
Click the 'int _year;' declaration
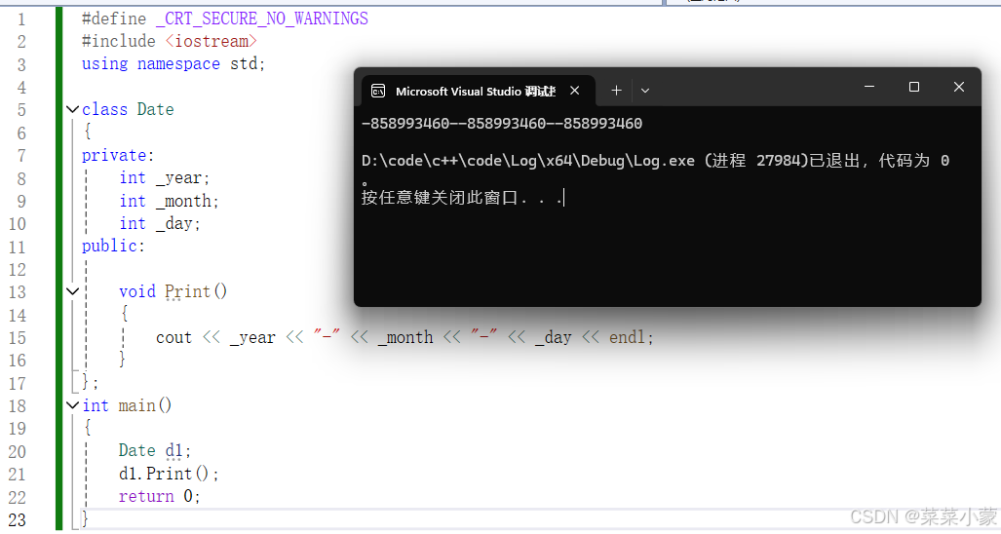164,178
